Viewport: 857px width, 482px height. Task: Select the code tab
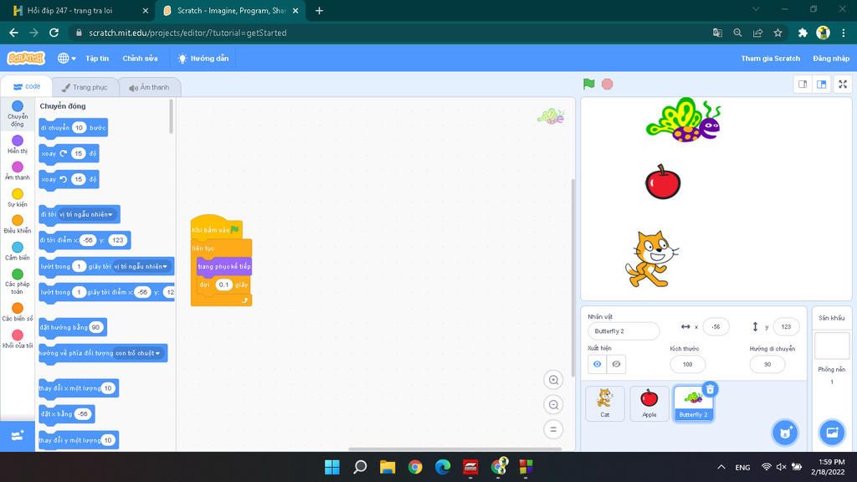point(27,86)
